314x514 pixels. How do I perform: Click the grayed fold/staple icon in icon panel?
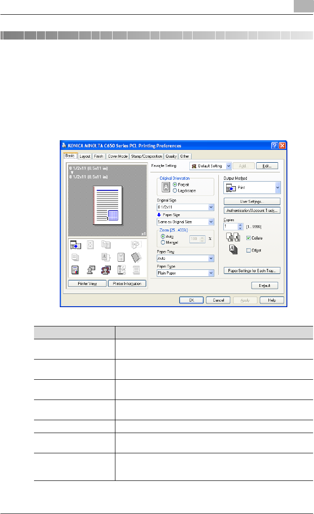coord(136,245)
